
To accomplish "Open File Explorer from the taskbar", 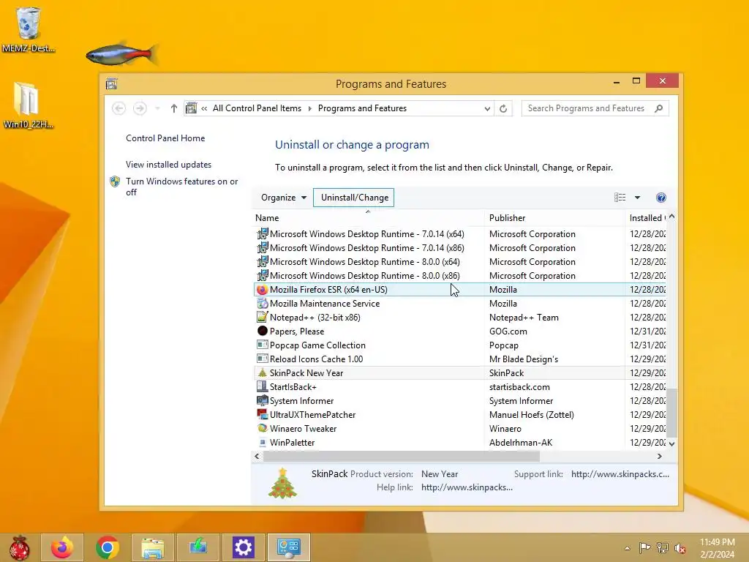I will tap(153, 547).
